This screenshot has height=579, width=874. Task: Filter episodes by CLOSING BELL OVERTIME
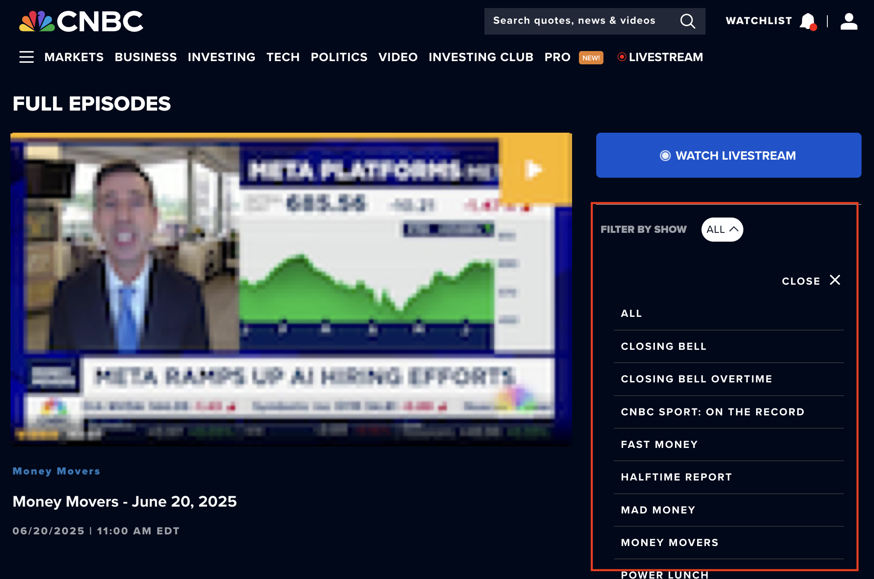728,379
